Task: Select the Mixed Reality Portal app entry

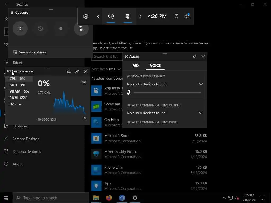Action: click(149, 154)
